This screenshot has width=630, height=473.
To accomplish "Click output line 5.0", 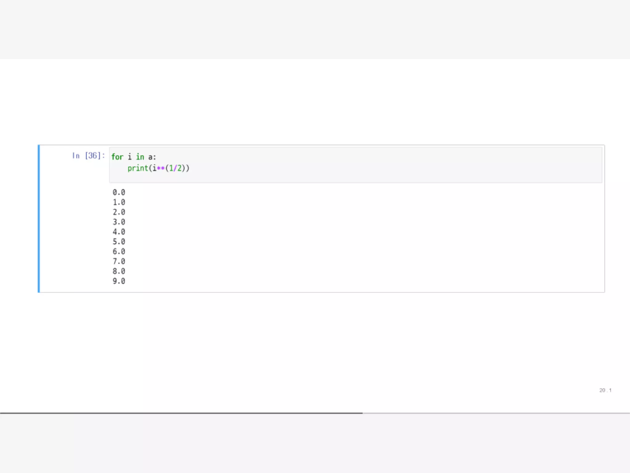I will (119, 242).
